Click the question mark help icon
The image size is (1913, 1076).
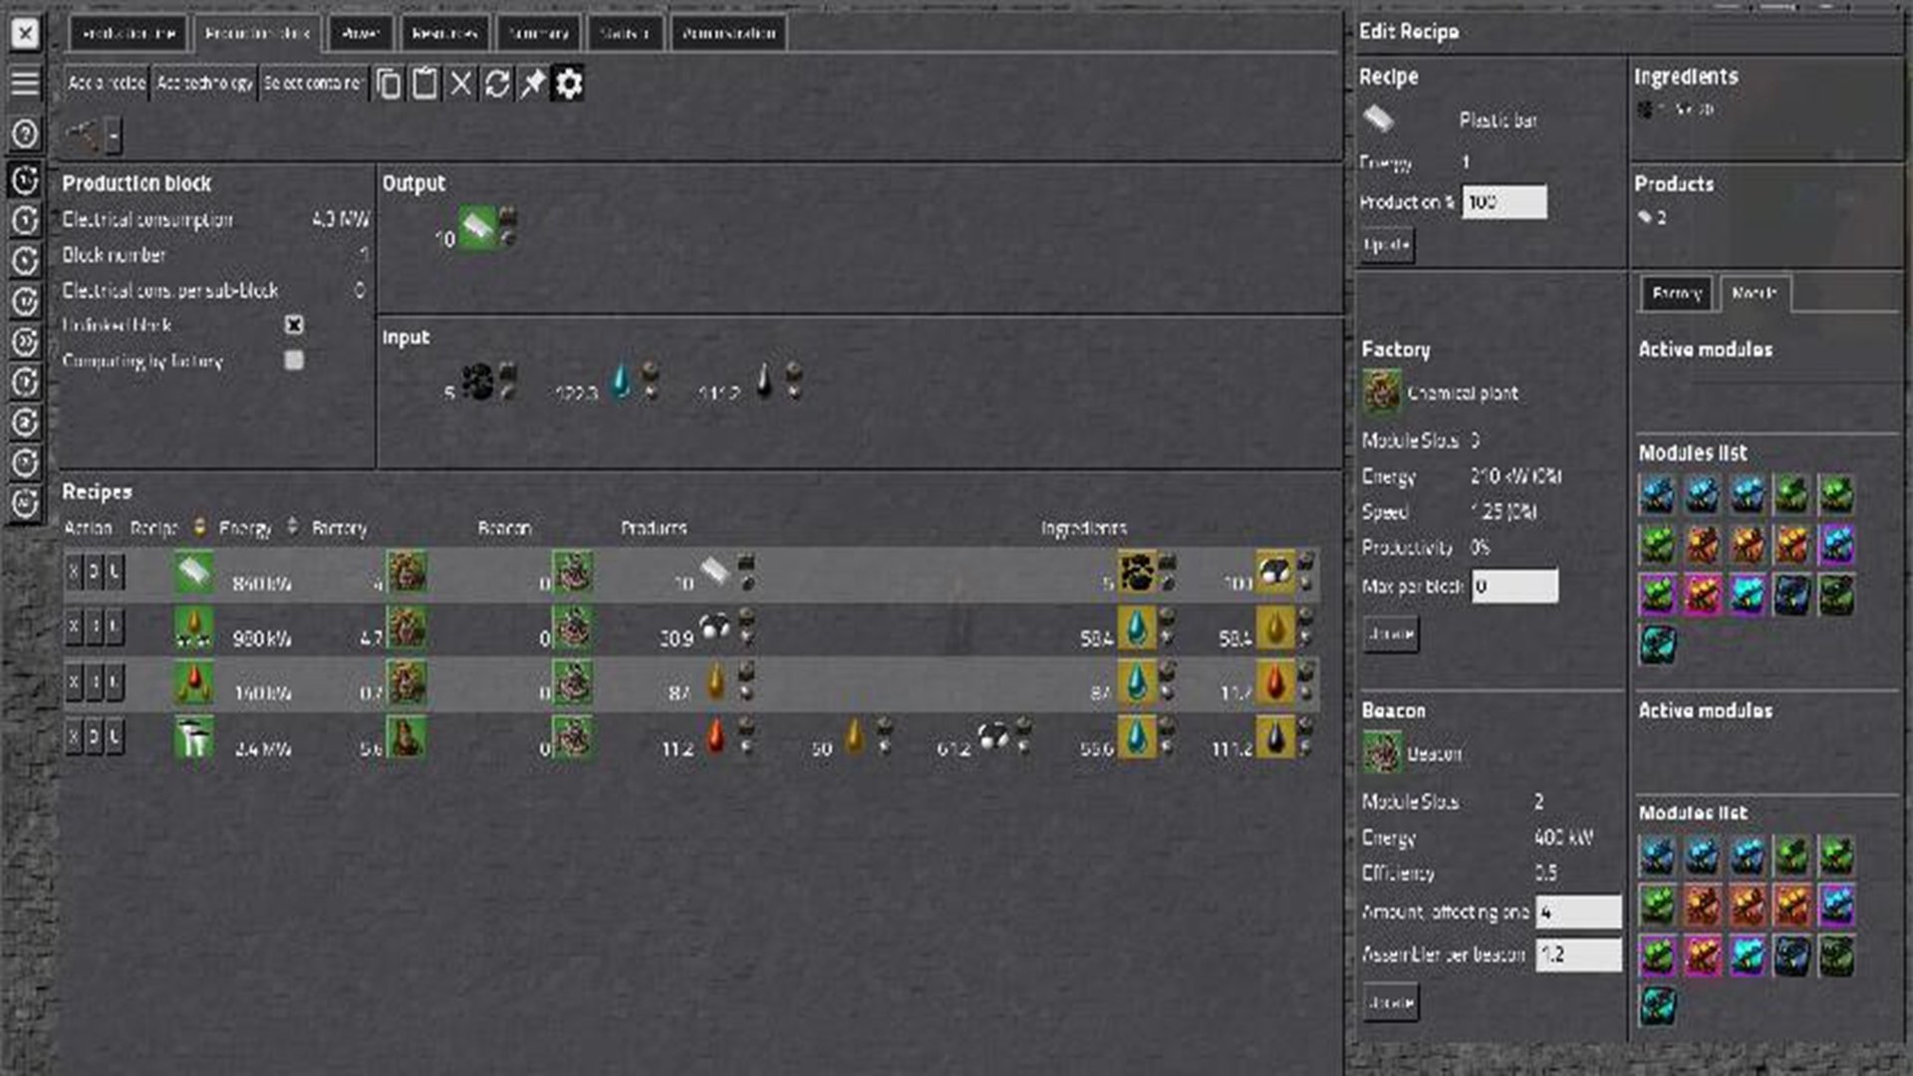point(25,134)
